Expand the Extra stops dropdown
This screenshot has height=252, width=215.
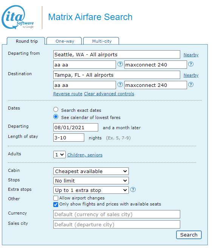[x=91, y=190]
